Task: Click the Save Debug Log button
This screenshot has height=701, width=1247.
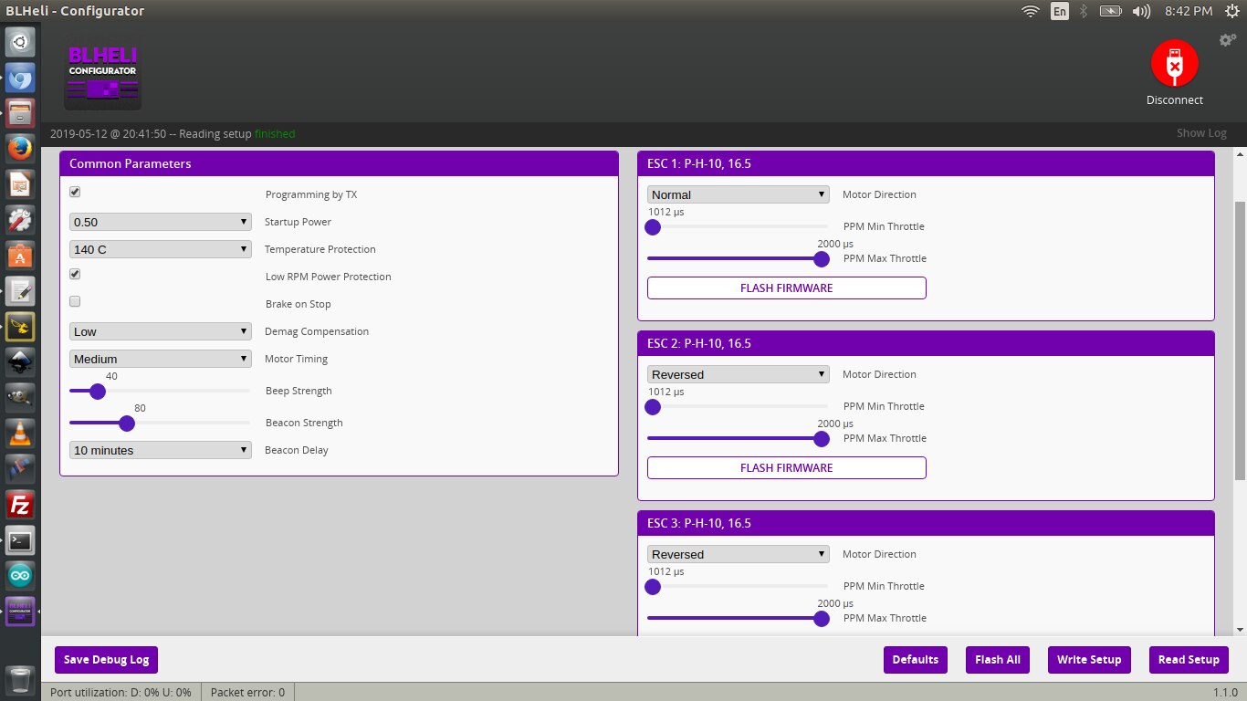Action: coord(106,660)
